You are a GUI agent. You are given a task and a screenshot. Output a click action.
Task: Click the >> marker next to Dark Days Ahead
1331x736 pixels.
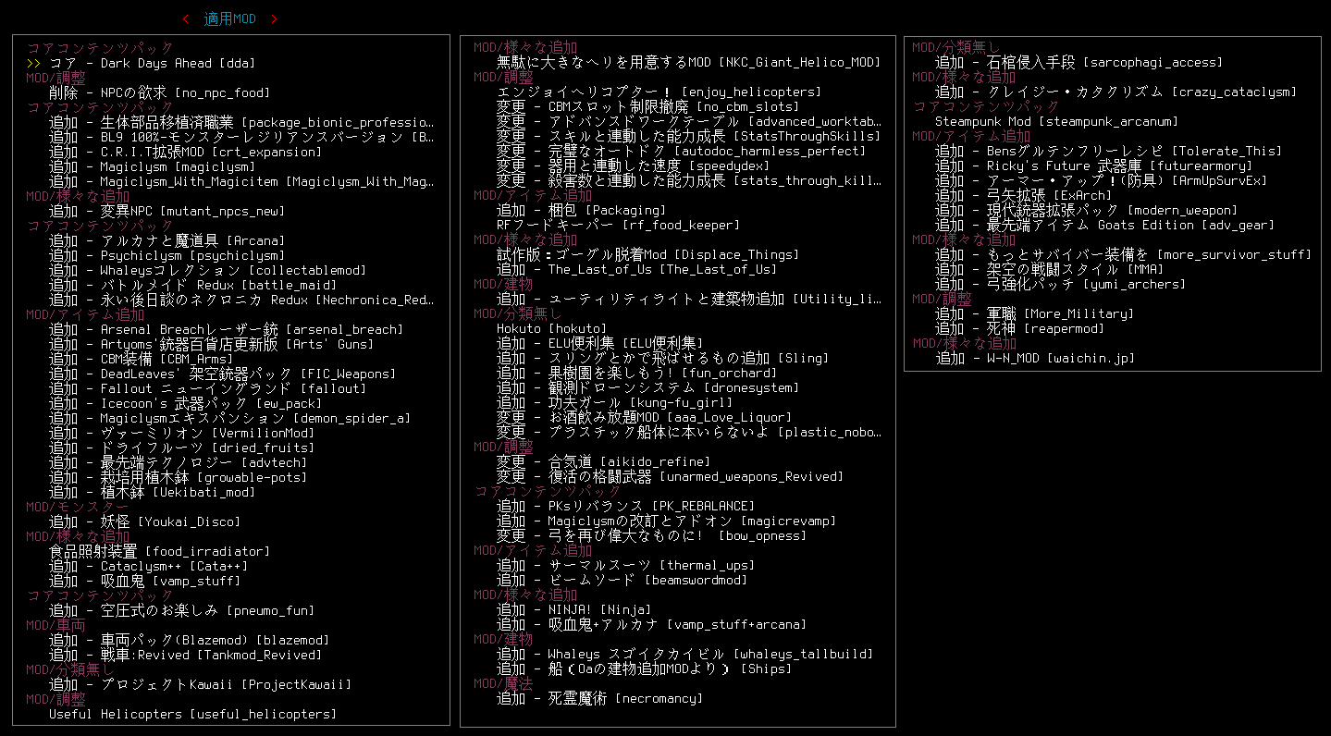[x=34, y=64]
